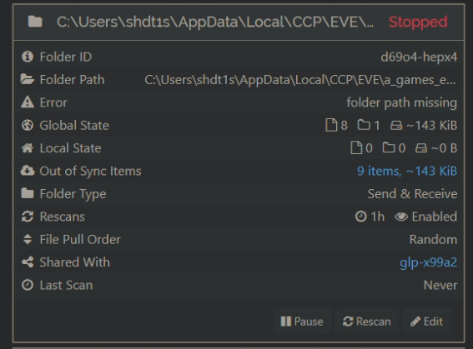Click the Folder ID info icon
This screenshot has height=349, width=473.
[x=28, y=57]
